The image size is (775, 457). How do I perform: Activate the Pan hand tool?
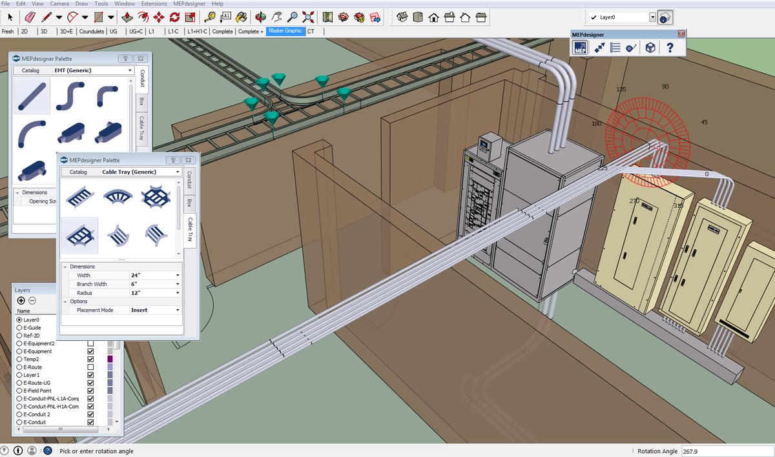(x=276, y=17)
